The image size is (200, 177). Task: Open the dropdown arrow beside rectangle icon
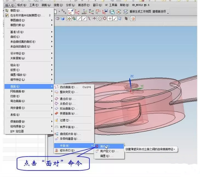tap(59, 12)
